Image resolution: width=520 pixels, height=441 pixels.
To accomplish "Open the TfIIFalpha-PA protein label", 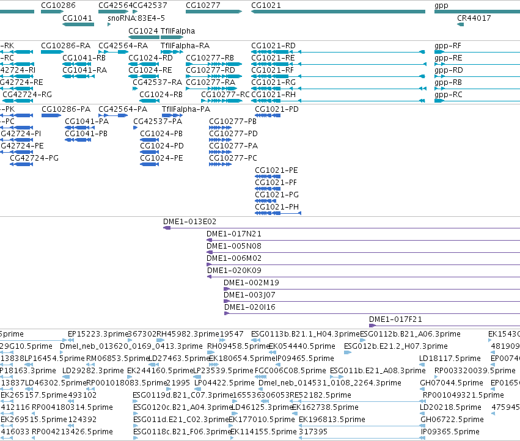I will 186,109.
